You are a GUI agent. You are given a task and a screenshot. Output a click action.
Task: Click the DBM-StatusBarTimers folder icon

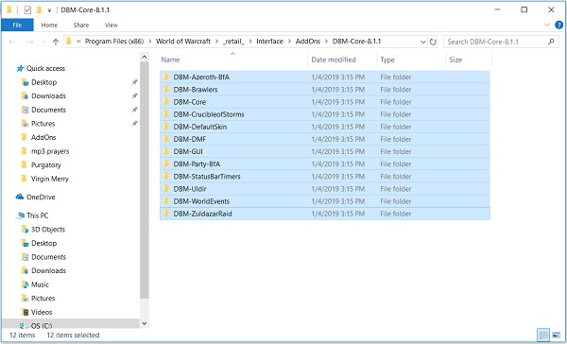pyautogui.click(x=166, y=176)
